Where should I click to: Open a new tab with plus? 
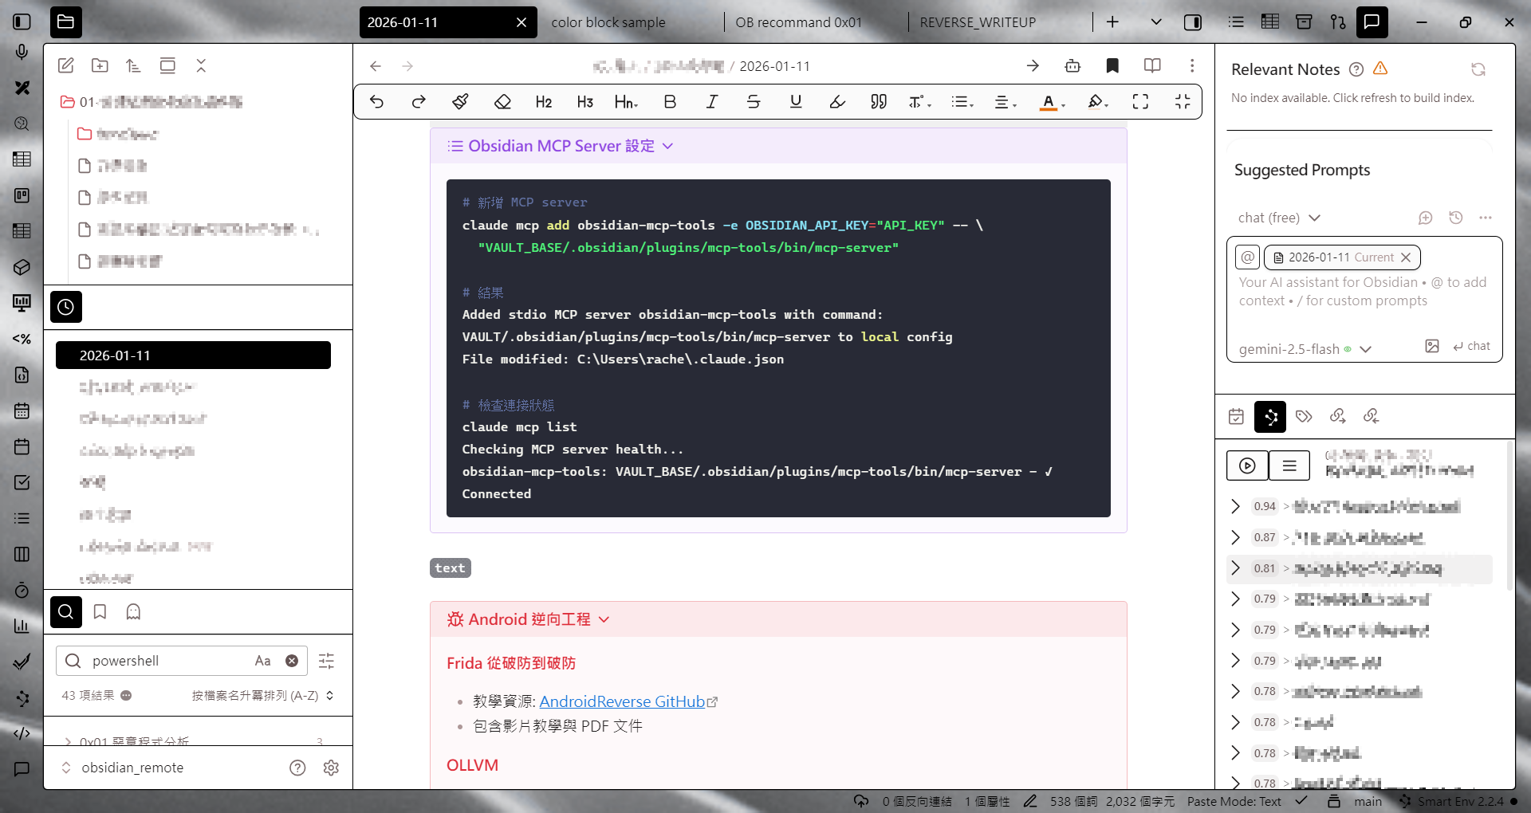click(x=1112, y=22)
